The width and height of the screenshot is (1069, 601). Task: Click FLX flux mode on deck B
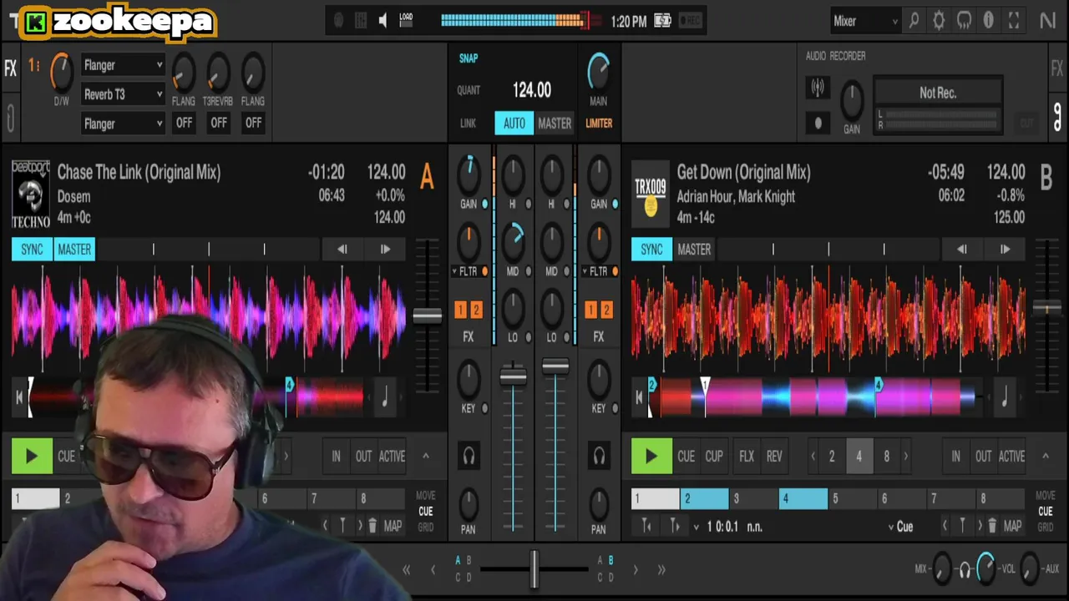click(x=747, y=457)
